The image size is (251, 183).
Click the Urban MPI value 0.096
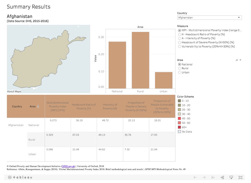(x=50, y=149)
